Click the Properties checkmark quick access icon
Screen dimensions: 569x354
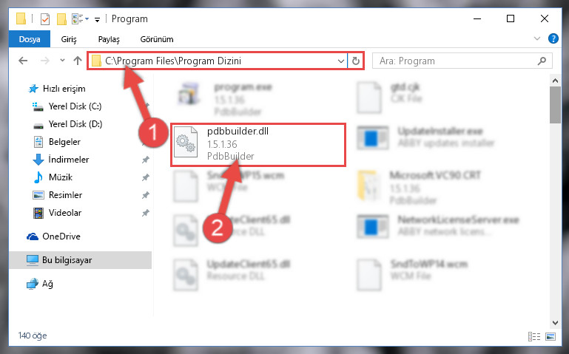point(45,18)
